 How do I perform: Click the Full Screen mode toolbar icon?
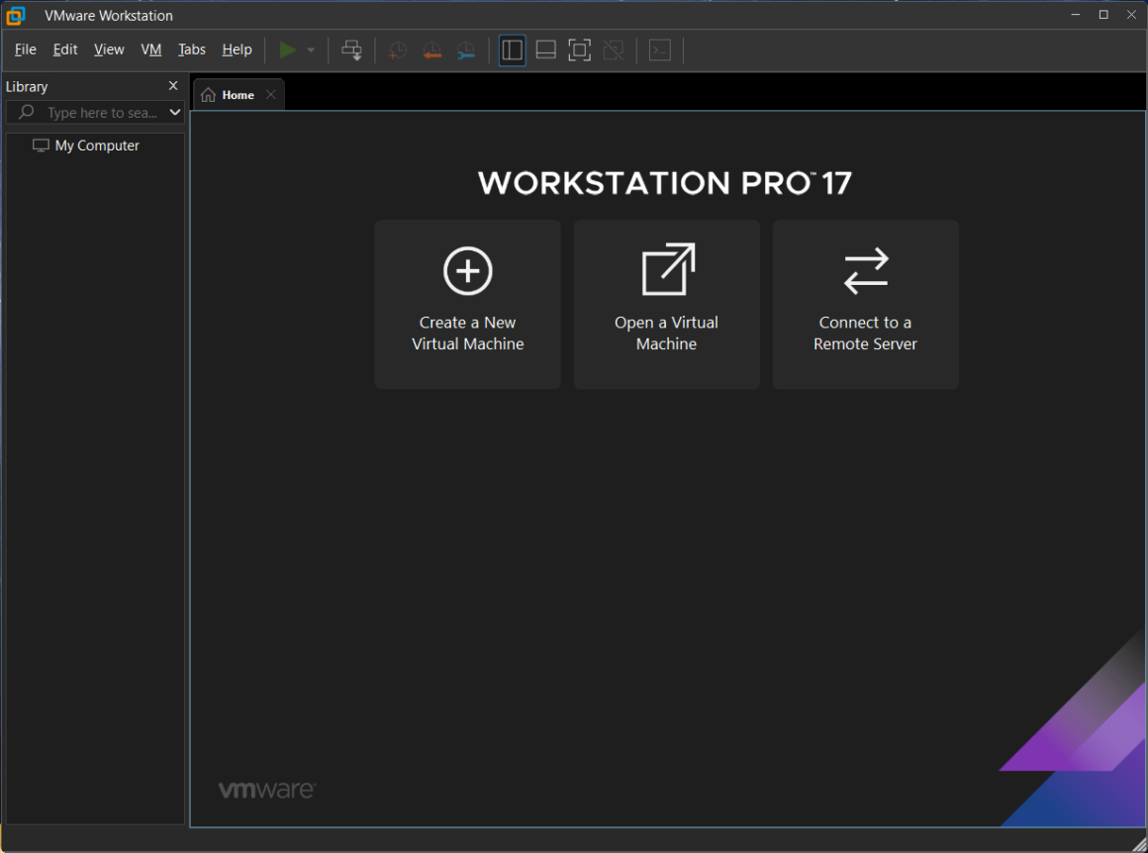(579, 49)
